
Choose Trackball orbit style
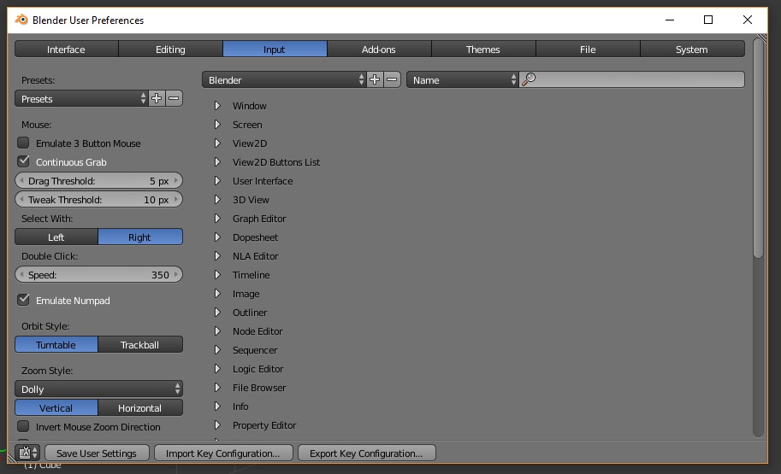pyautogui.click(x=140, y=345)
